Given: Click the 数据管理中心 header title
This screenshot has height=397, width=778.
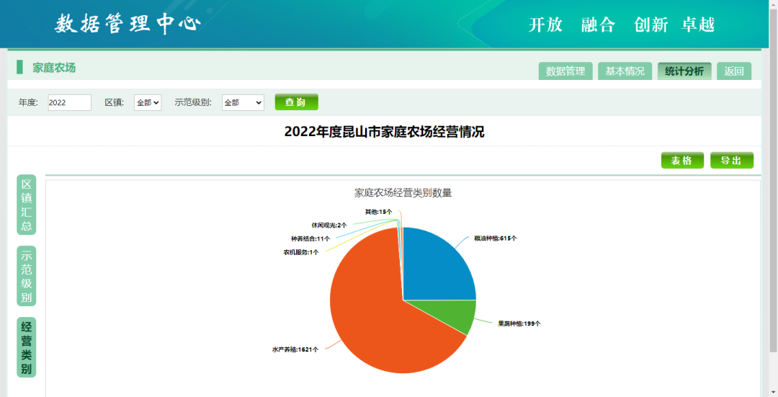Looking at the screenshot, I should [x=128, y=24].
